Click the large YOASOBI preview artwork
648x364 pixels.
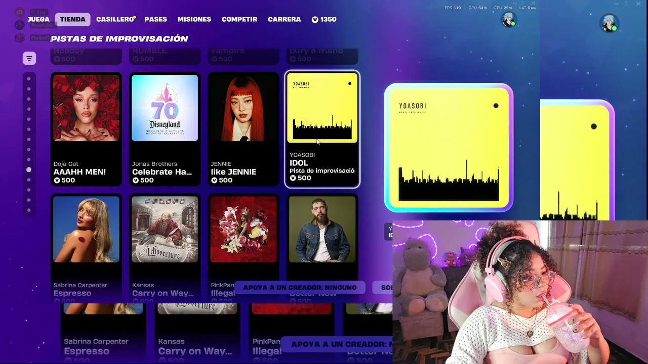(x=449, y=148)
